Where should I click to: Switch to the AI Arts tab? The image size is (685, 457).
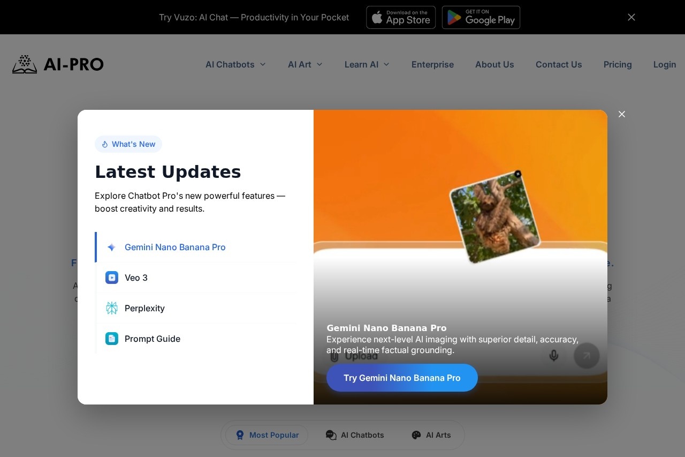(x=431, y=435)
